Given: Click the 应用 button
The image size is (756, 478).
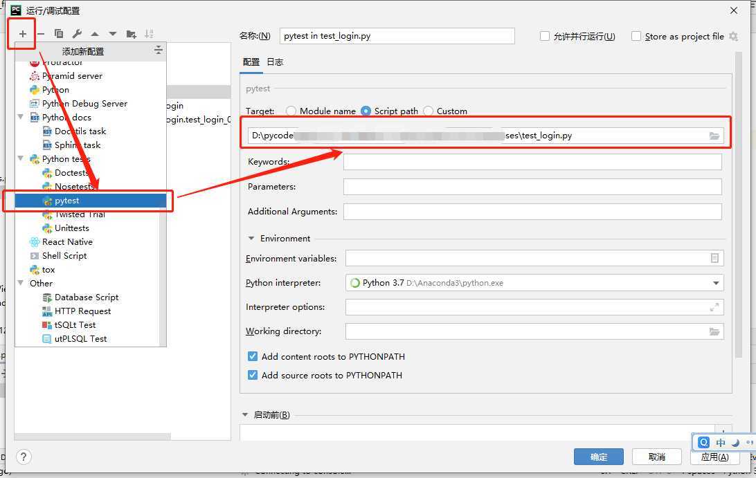Looking at the screenshot, I should (714, 457).
